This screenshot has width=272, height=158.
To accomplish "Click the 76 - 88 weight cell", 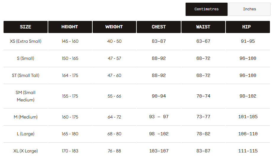I will coord(114,151).
